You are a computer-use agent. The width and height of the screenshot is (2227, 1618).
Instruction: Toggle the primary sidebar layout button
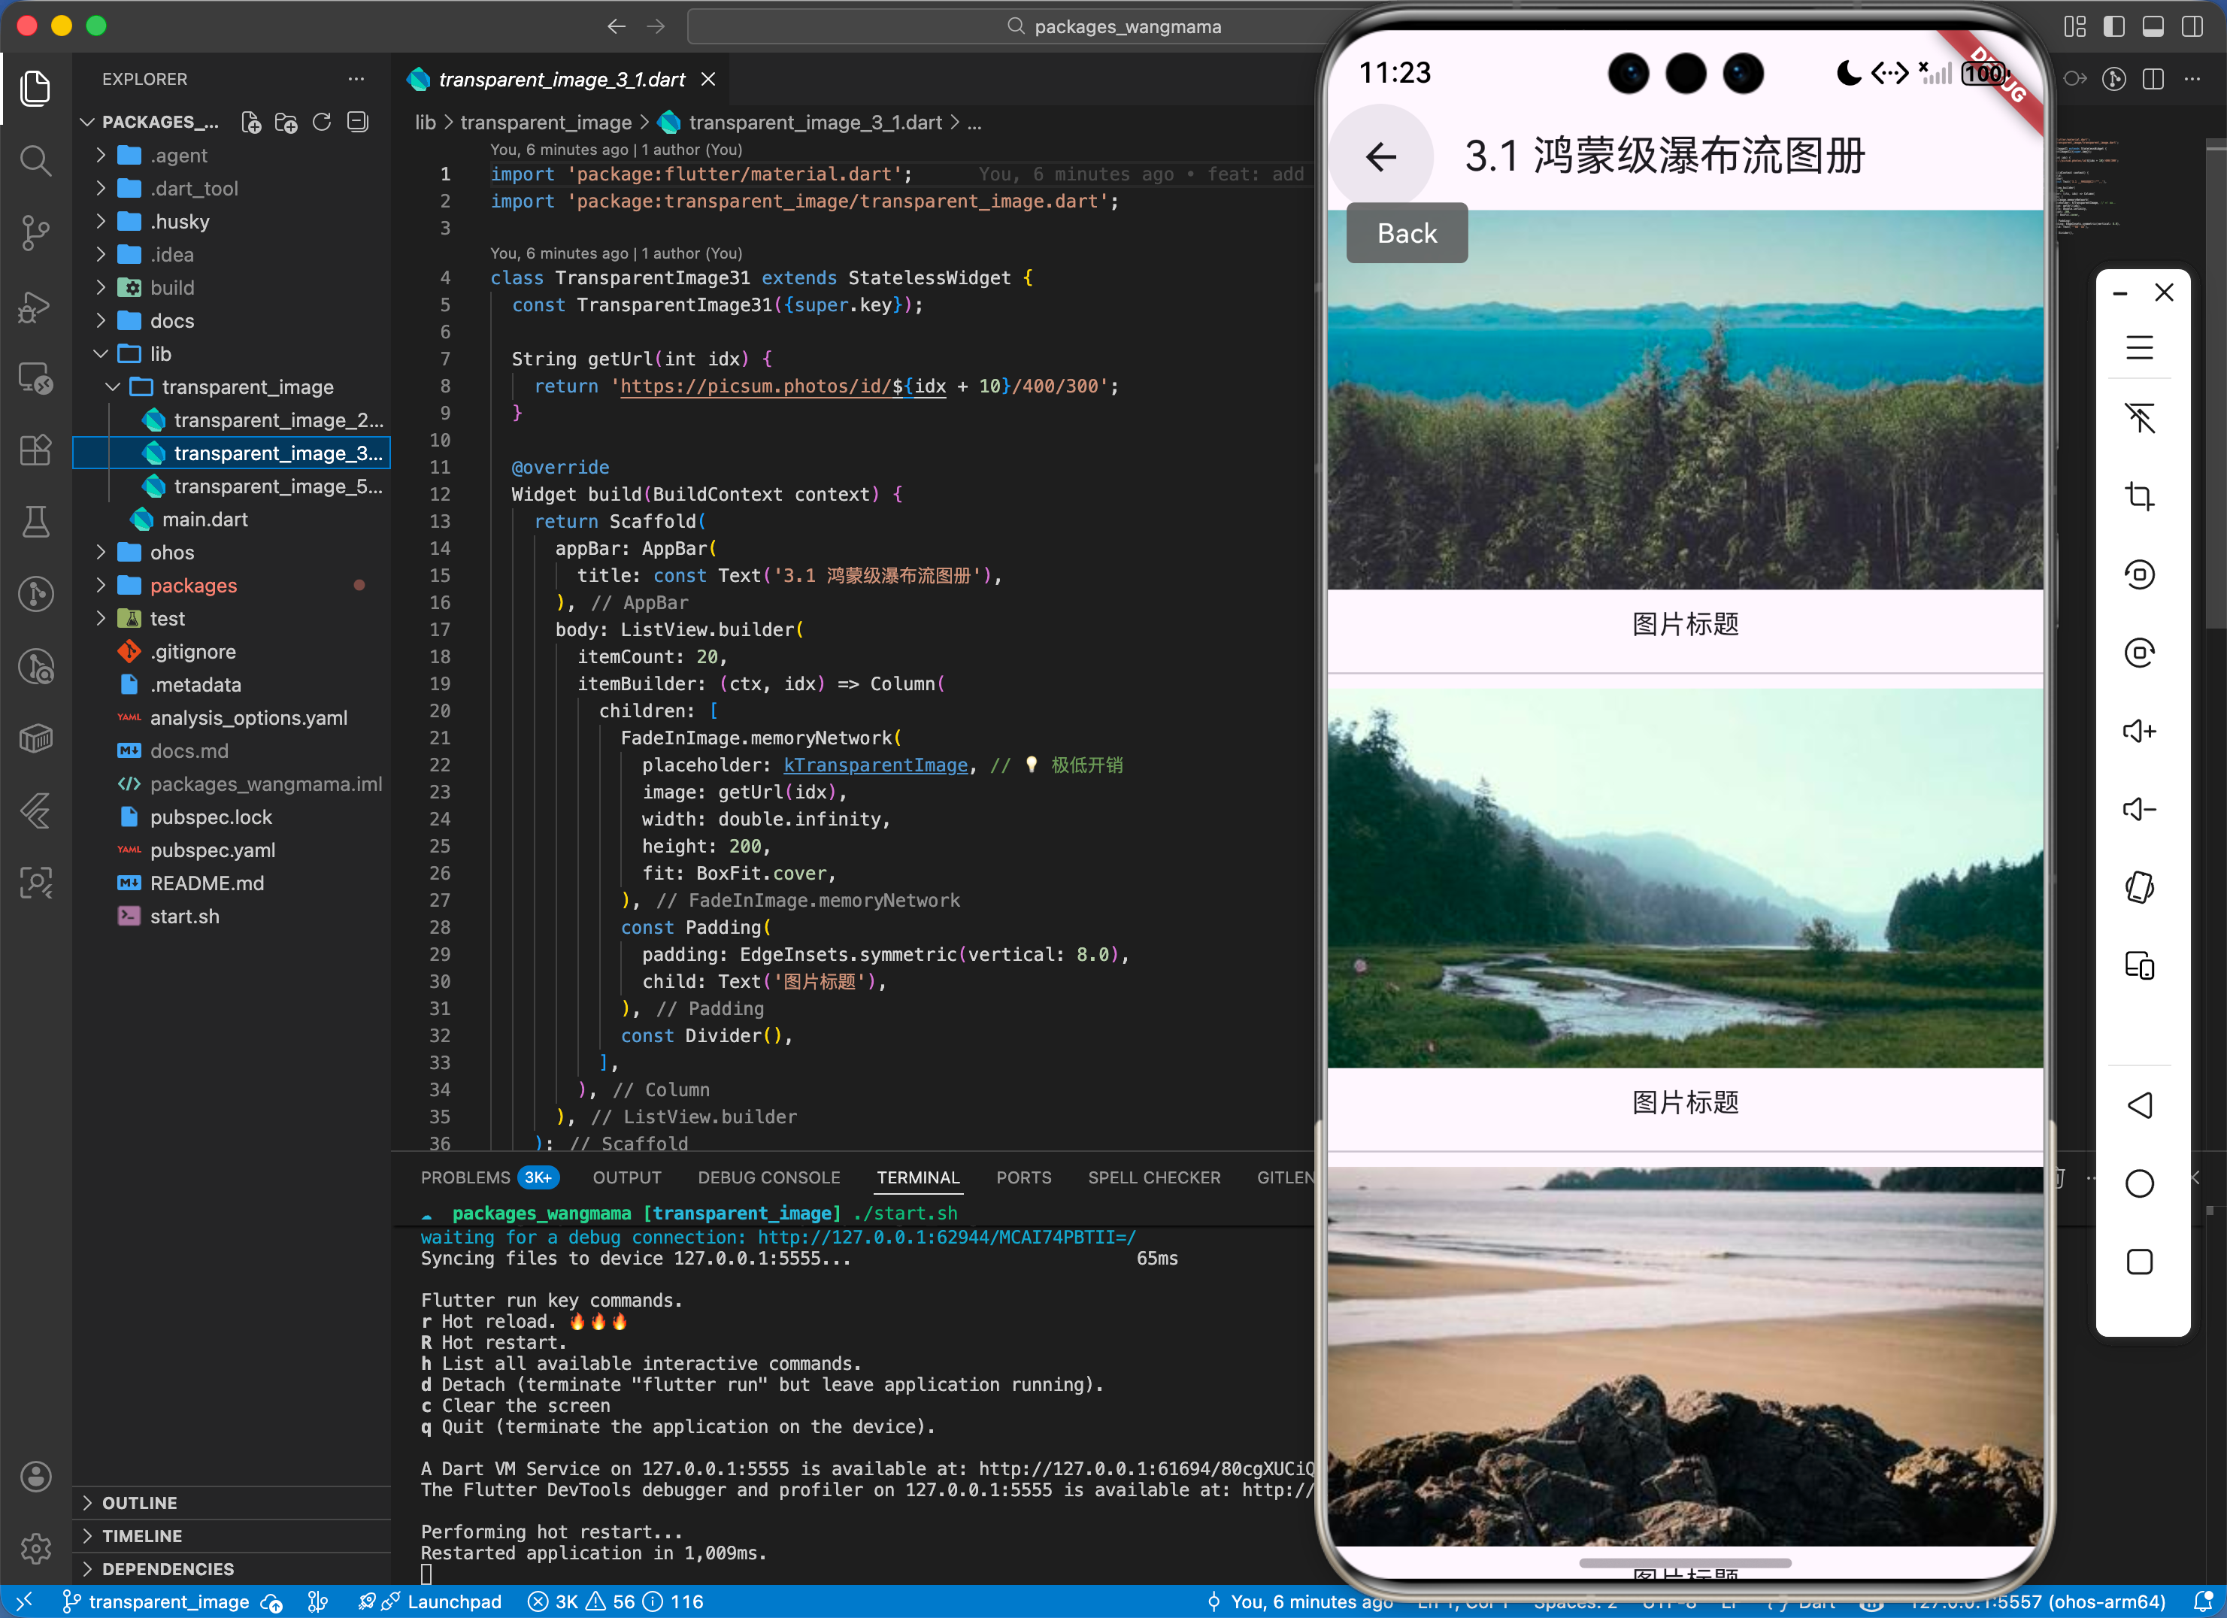[x=2113, y=26]
